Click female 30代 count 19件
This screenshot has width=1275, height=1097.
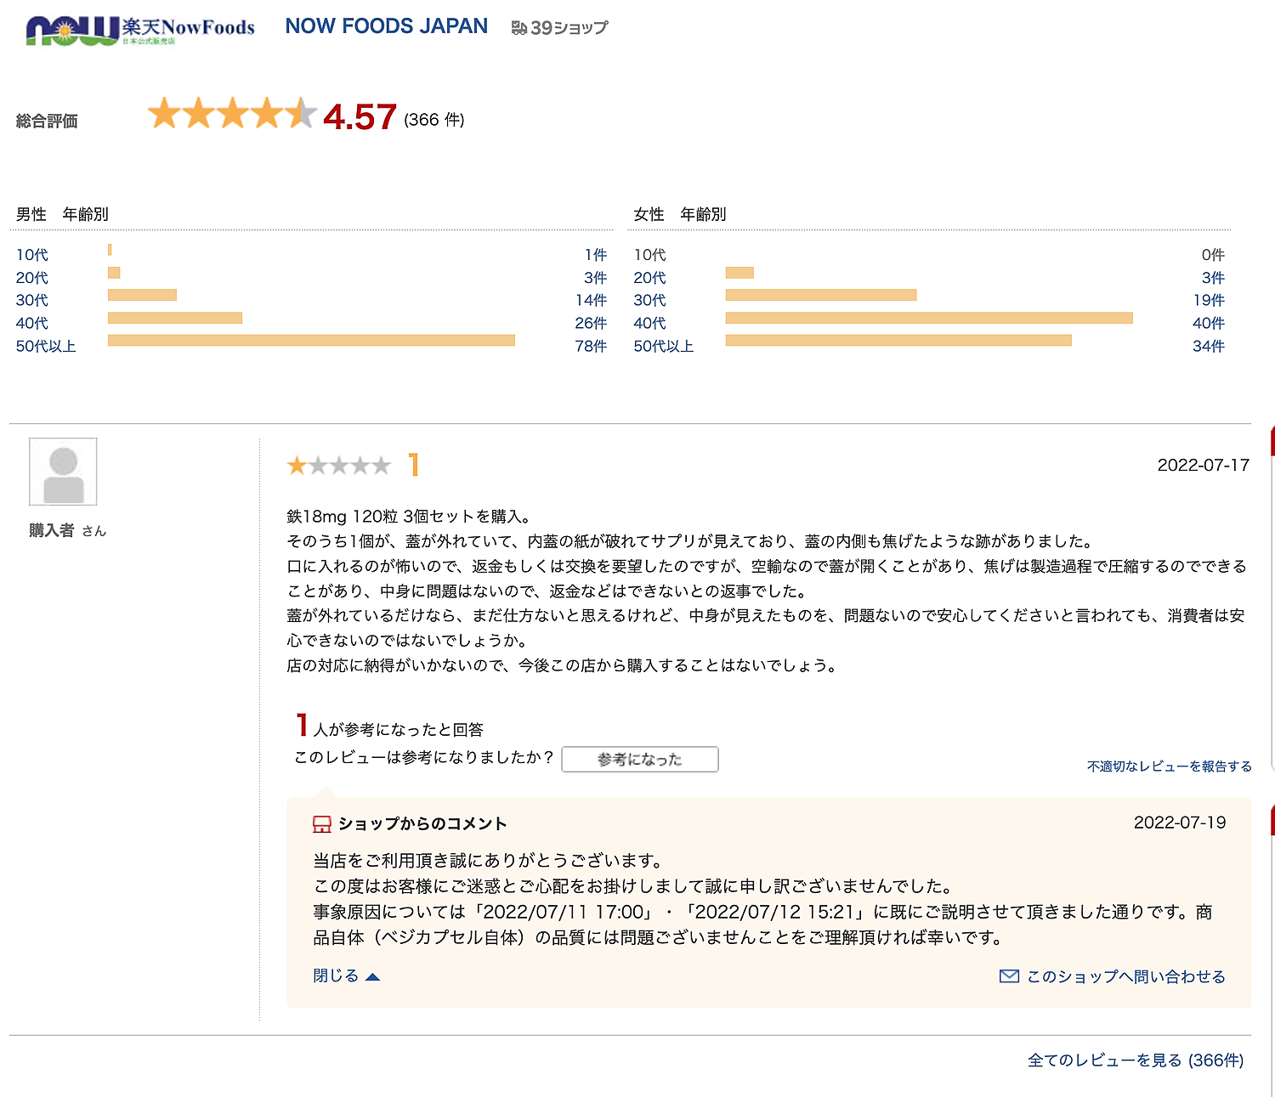pyautogui.click(x=1209, y=300)
